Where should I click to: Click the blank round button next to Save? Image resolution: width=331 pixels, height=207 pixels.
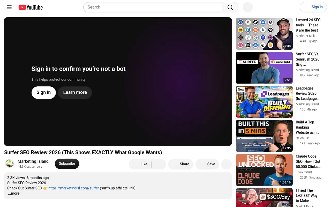point(227,164)
